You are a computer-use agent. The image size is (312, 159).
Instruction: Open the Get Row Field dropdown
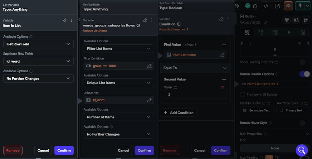(x=38, y=44)
